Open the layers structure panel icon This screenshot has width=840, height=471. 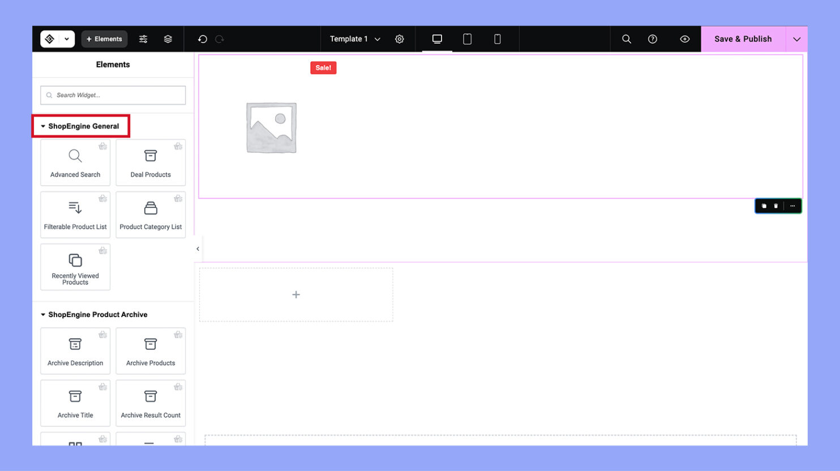(x=168, y=39)
